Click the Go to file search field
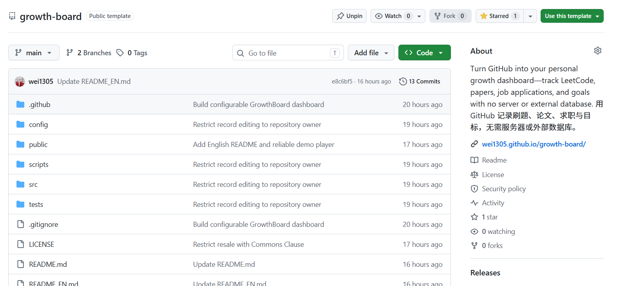The height and width of the screenshot is (286, 617). pyautogui.click(x=288, y=53)
